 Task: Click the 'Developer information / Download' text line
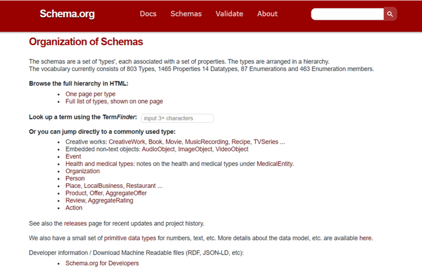tap(136, 253)
